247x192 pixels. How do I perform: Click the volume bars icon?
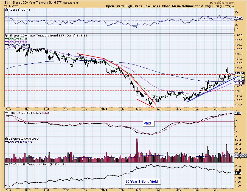coord(7,139)
